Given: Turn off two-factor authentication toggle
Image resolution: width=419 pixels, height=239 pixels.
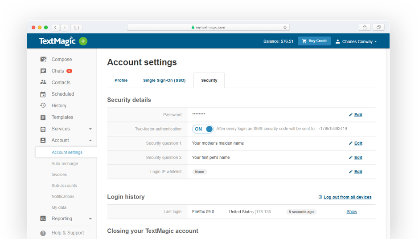Looking at the screenshot, I should [x=202, y=129].
